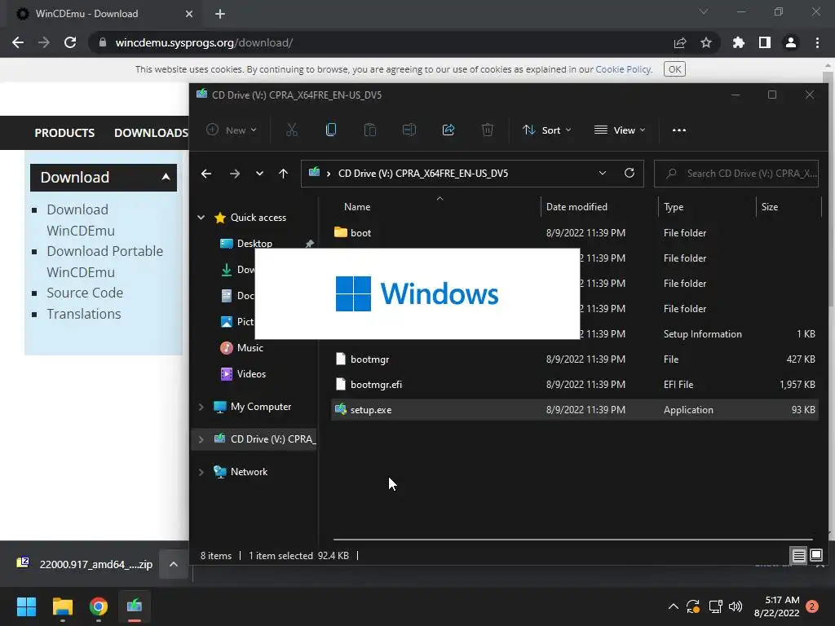Open Windows Start menu
This screenshot has width=835, height=626.
[x=26, y=606]
